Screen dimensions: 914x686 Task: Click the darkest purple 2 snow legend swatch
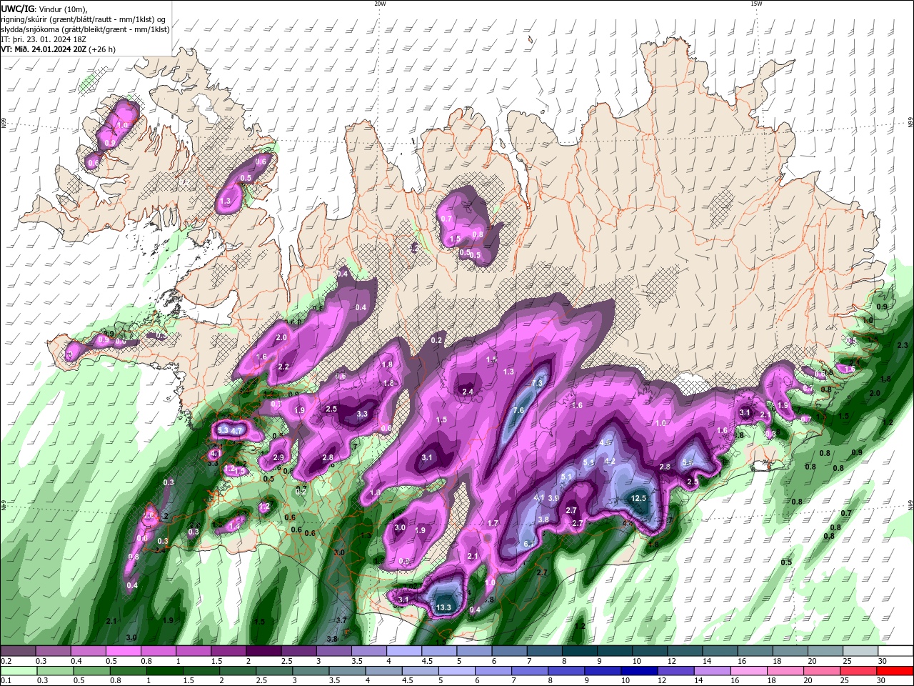click(x=263, y=651)
